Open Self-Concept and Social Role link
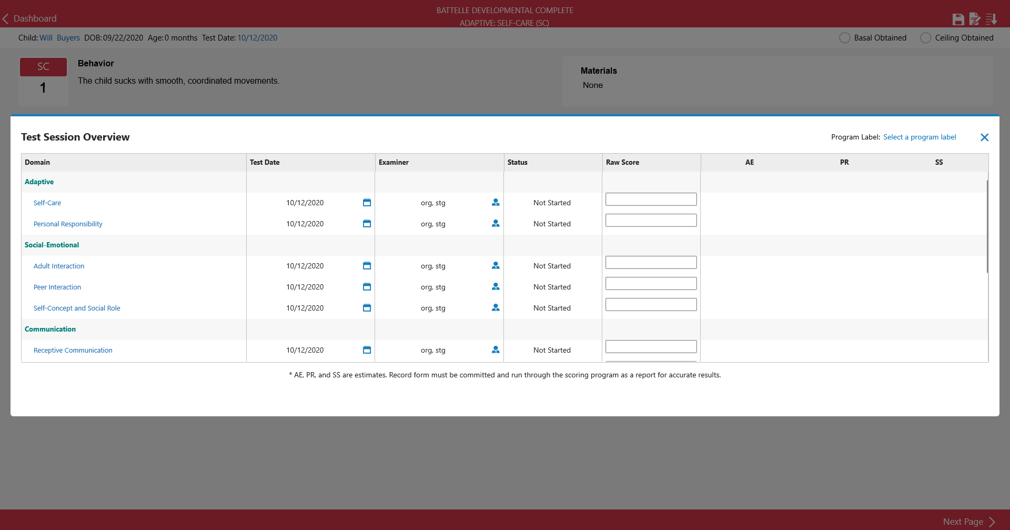This screenshot has height=530, width=1010. (77, 308)
